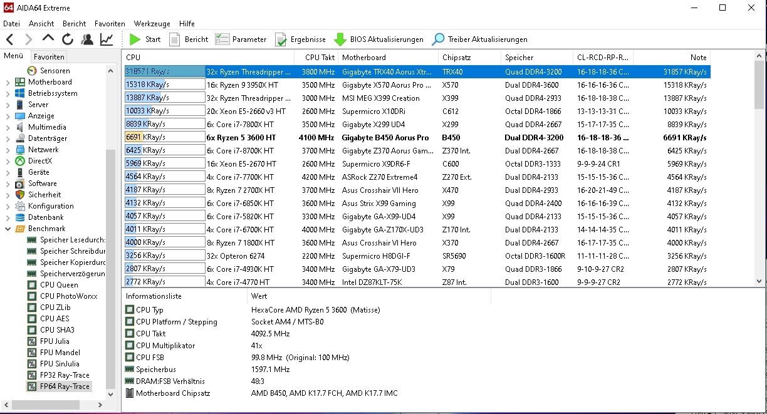Expand the Betriebssystem tree node
Viewport: 767px width, 414px height.
[x=8, y=93]
